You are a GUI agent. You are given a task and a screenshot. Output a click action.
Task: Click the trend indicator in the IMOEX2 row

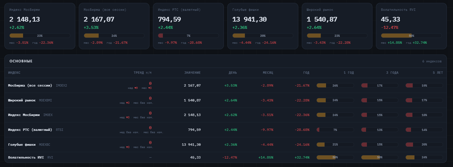coord(140,85)
